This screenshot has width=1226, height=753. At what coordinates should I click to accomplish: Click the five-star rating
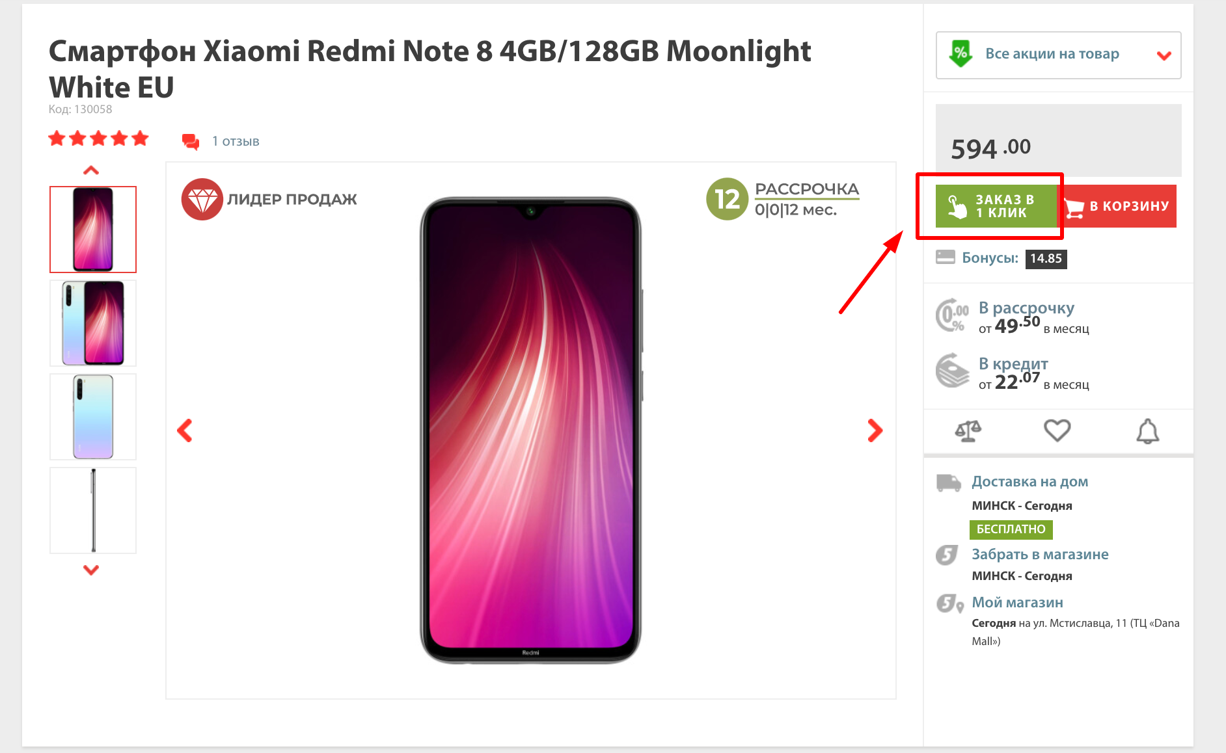(99, 139)
